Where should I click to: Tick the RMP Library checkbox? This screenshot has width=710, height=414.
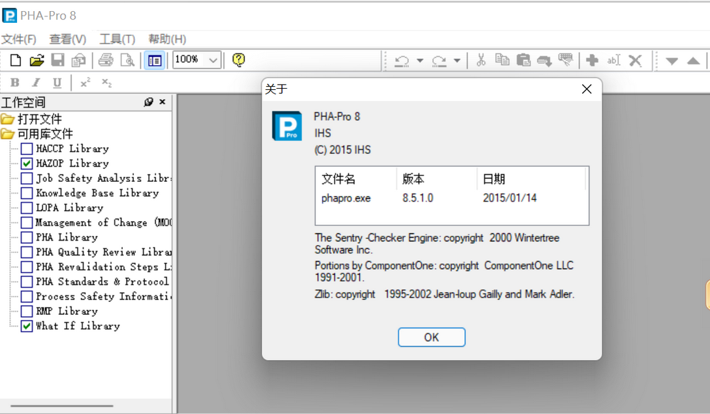pyautogui.click(x=27, y=311)
